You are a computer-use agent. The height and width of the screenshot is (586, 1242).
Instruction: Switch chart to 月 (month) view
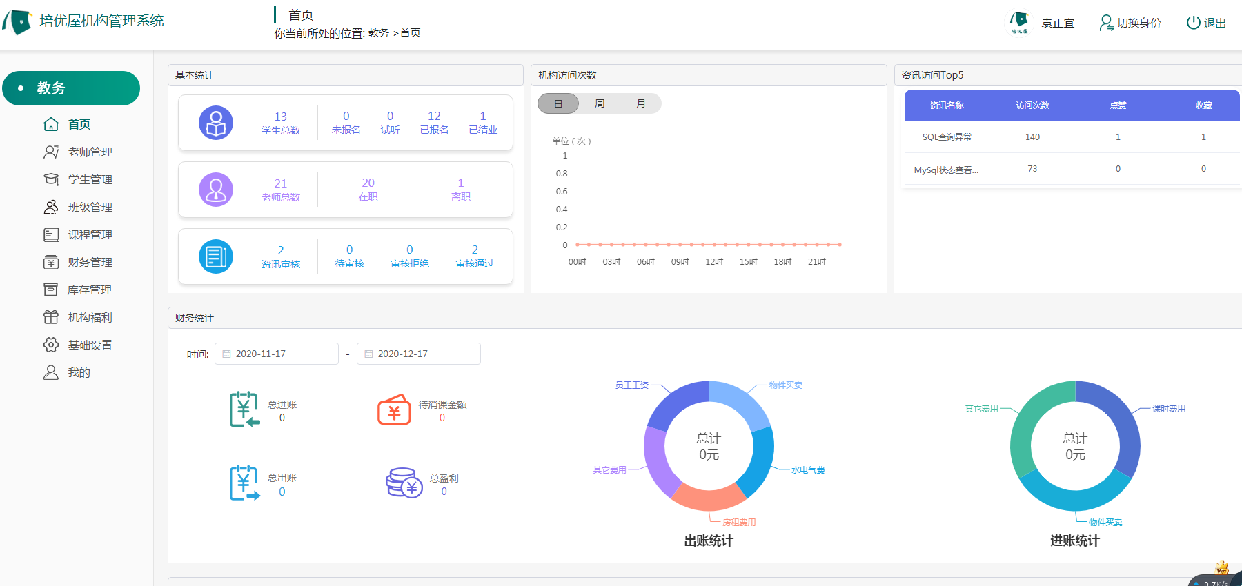pos(641,103)
